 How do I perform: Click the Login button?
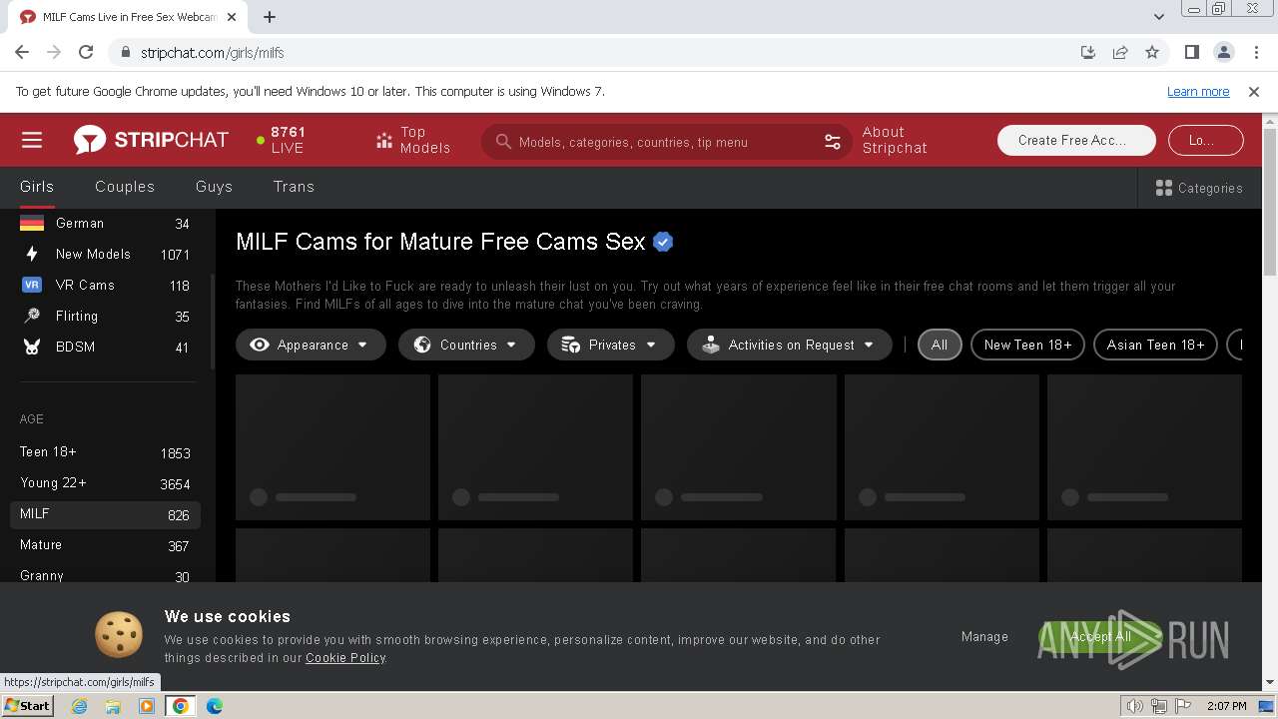[1206, 140]
